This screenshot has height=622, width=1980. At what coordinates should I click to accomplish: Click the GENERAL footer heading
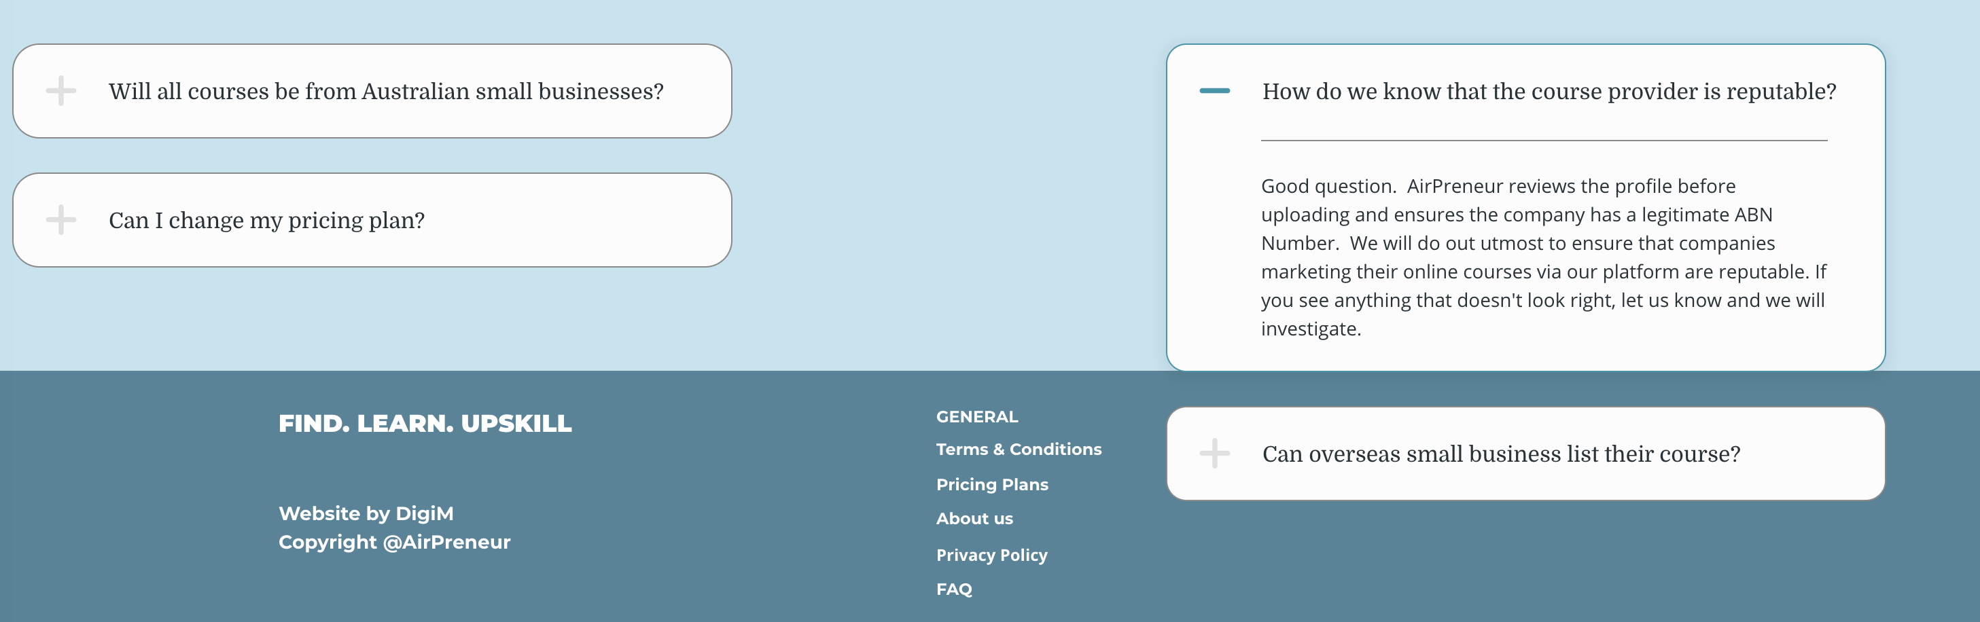click(x=977, y=416)
